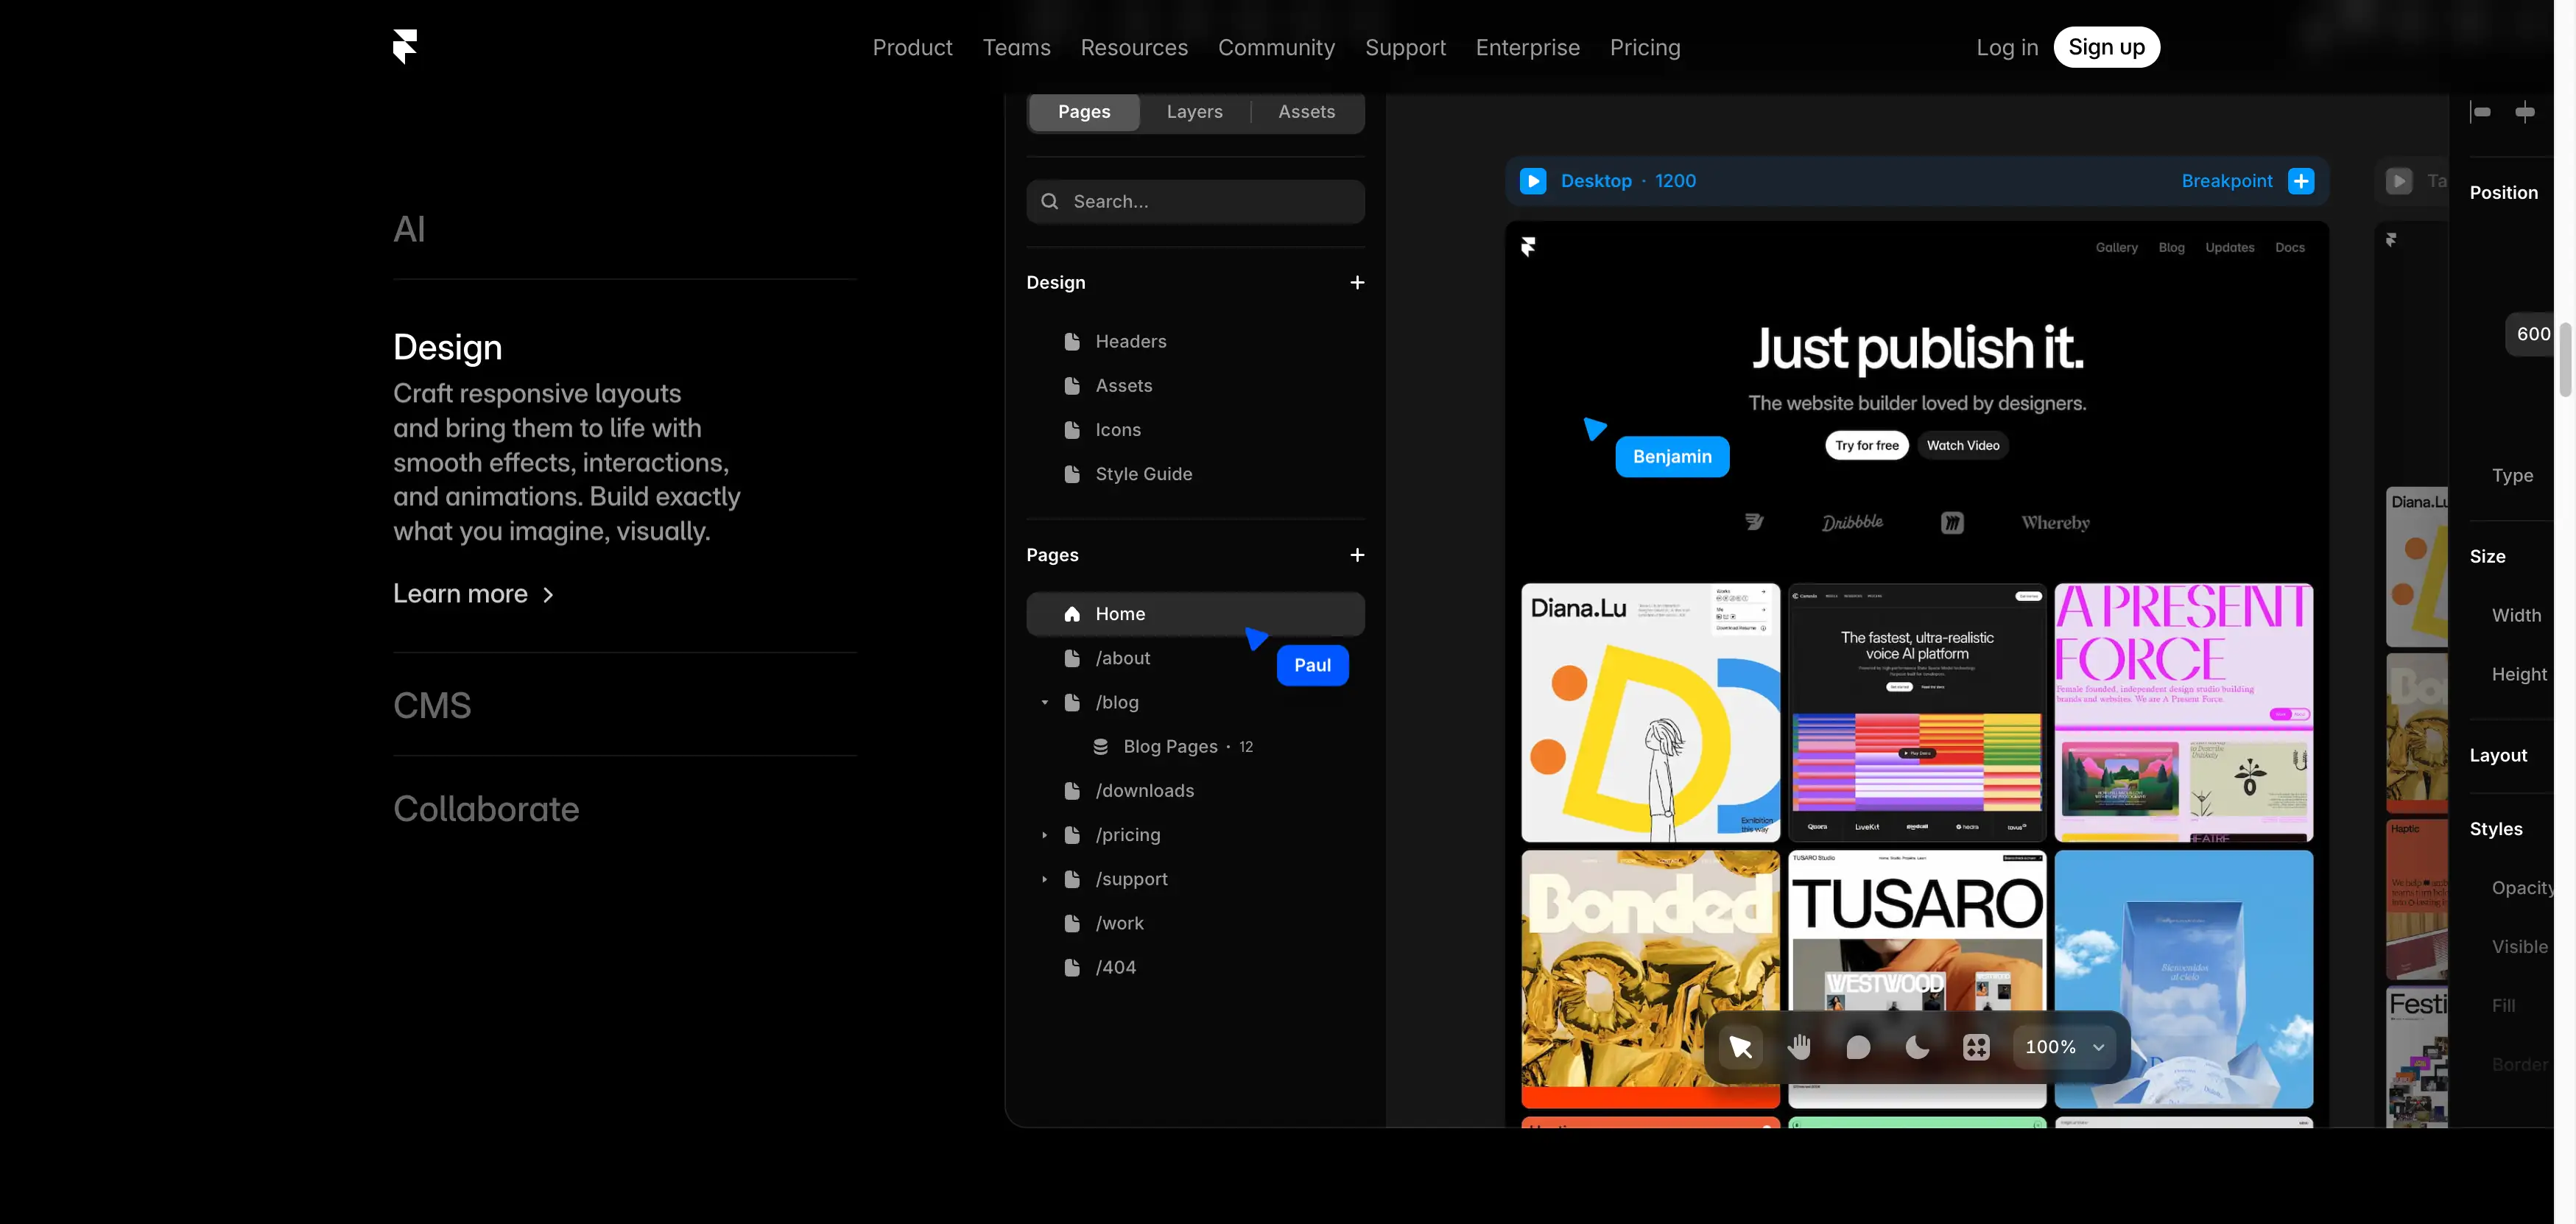Open Resources in the top navigation
2576x1224 pixels.
pyautogui.click(x=1134, y=47)
